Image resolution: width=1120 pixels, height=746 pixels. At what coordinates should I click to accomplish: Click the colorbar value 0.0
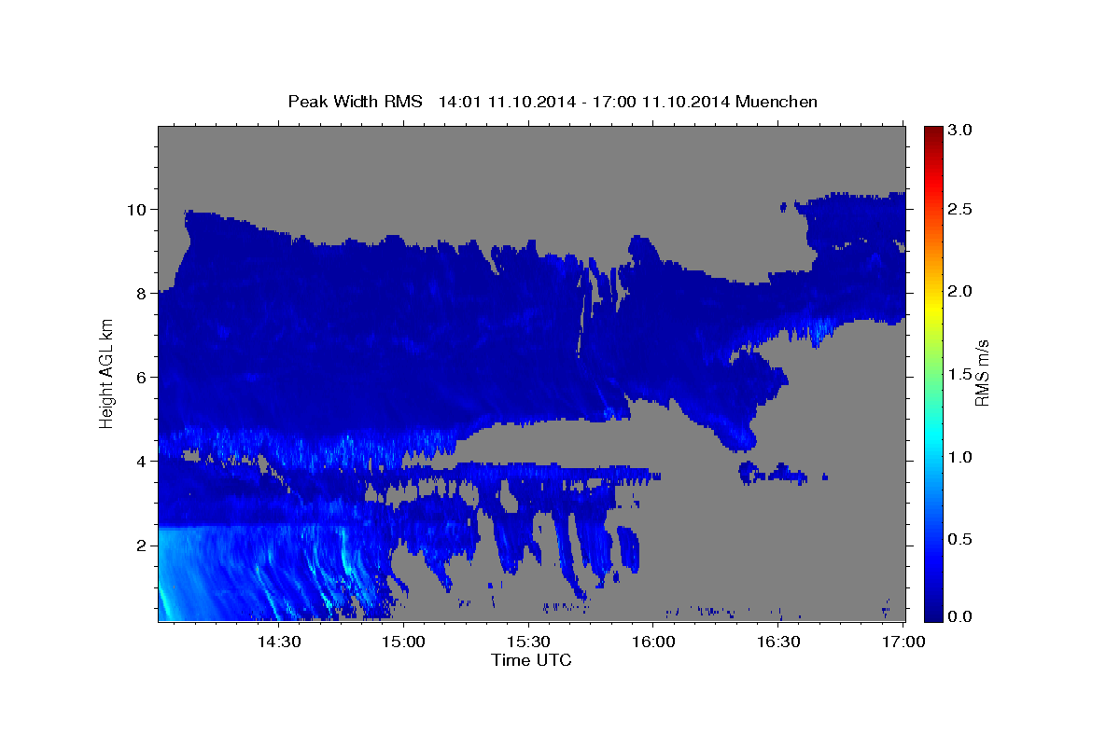(x=960, y=616)
